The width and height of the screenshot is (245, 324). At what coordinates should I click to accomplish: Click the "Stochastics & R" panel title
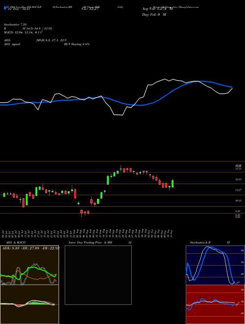click(199, 243)
